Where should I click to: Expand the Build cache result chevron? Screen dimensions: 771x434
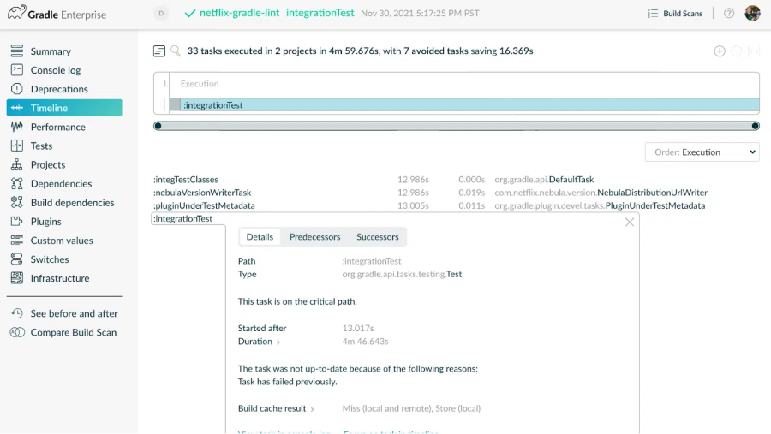pos(312,409)
